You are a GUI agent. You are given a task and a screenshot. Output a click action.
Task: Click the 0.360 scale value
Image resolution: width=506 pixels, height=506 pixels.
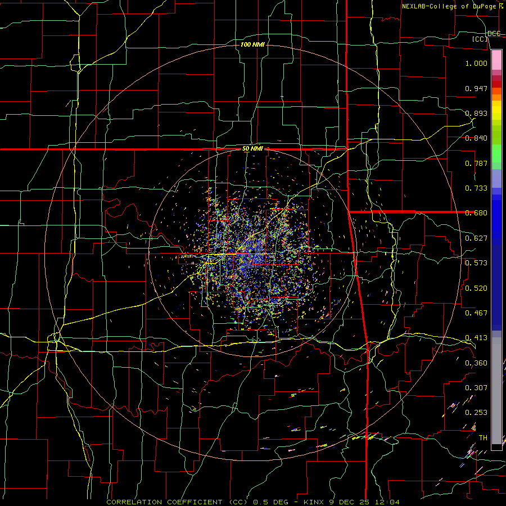click(476, 363)
